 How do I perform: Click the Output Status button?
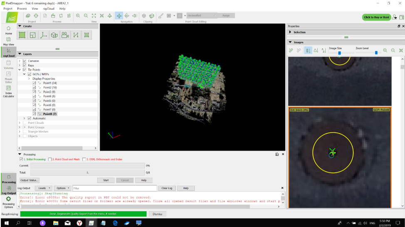tap(29, 181)
